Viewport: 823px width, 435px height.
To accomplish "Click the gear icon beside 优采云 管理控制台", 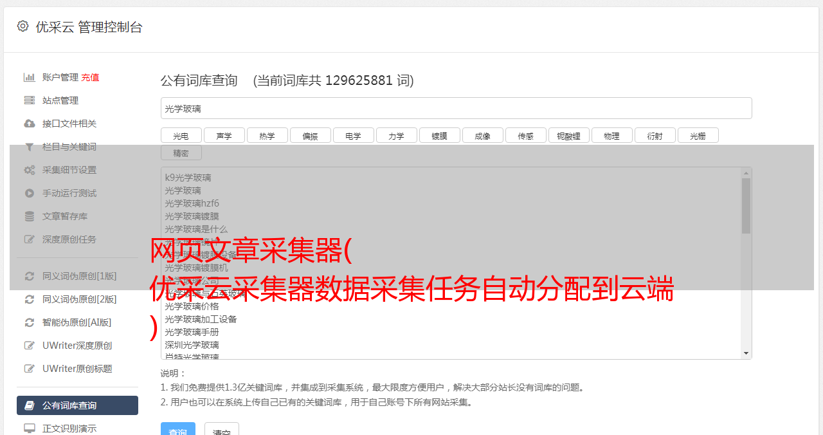I will [23, 26].
